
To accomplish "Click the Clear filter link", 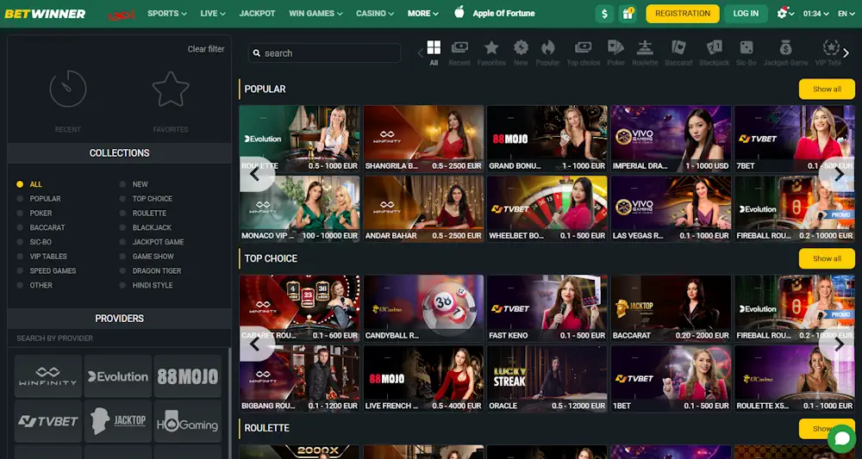I will pos(206,49).
